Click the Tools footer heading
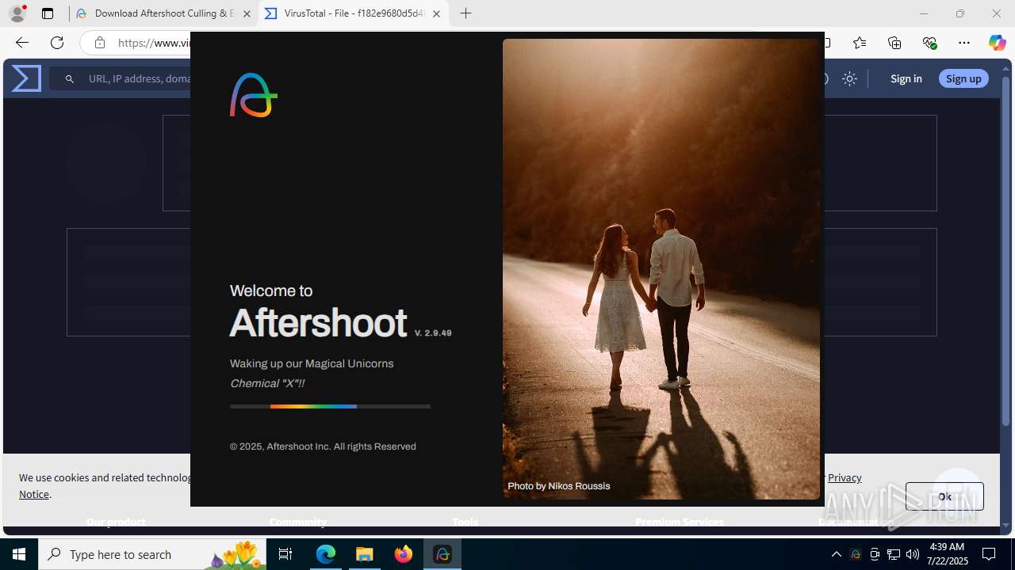Image resolution: width=1015 pixels, height=570 pixels. click(465, 522)
